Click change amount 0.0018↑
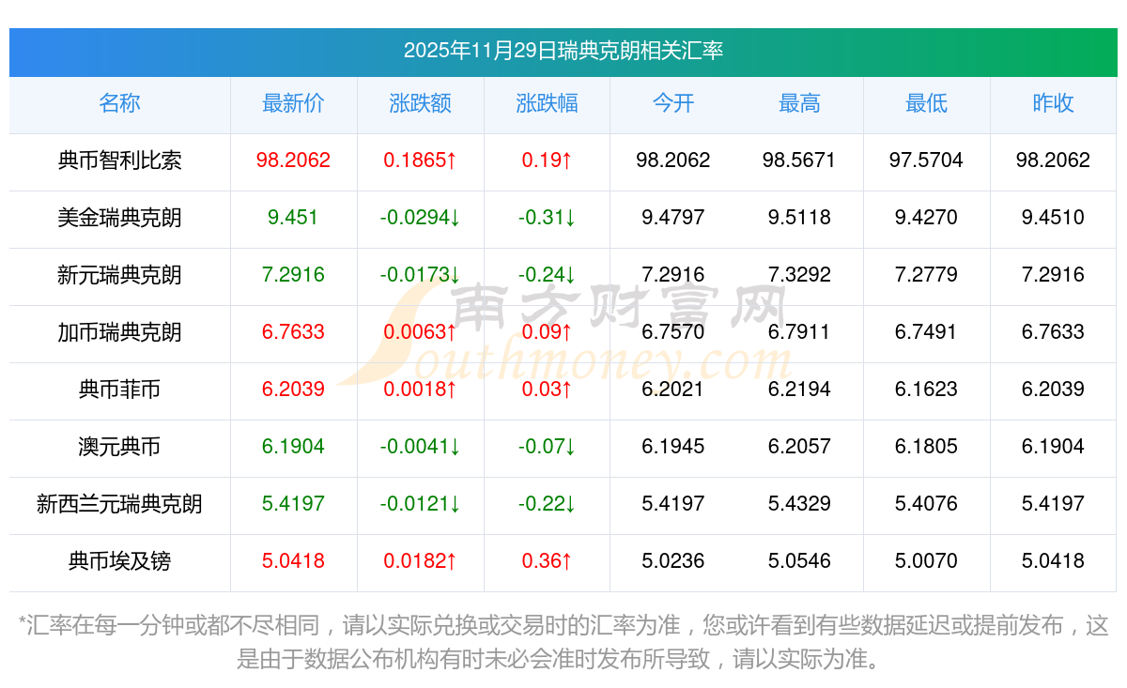The height and width of the screenshot is (688, 1127). 420,390
